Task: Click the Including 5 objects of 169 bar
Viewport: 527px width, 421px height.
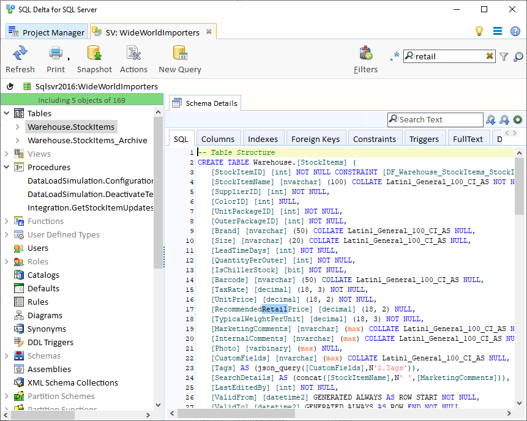Action: [x=81, y=100]
